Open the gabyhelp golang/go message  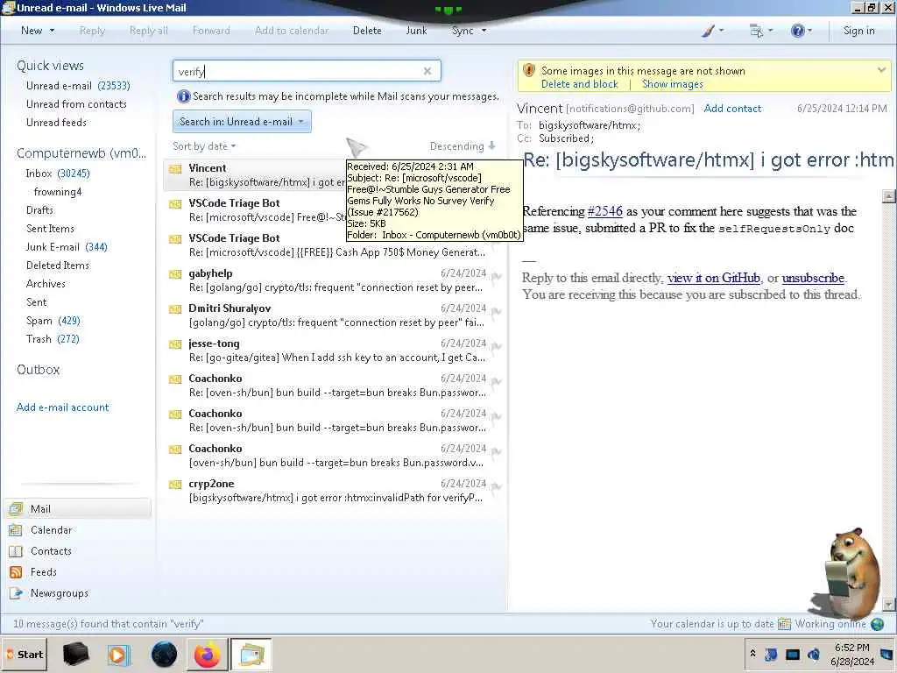coord(334,280)
